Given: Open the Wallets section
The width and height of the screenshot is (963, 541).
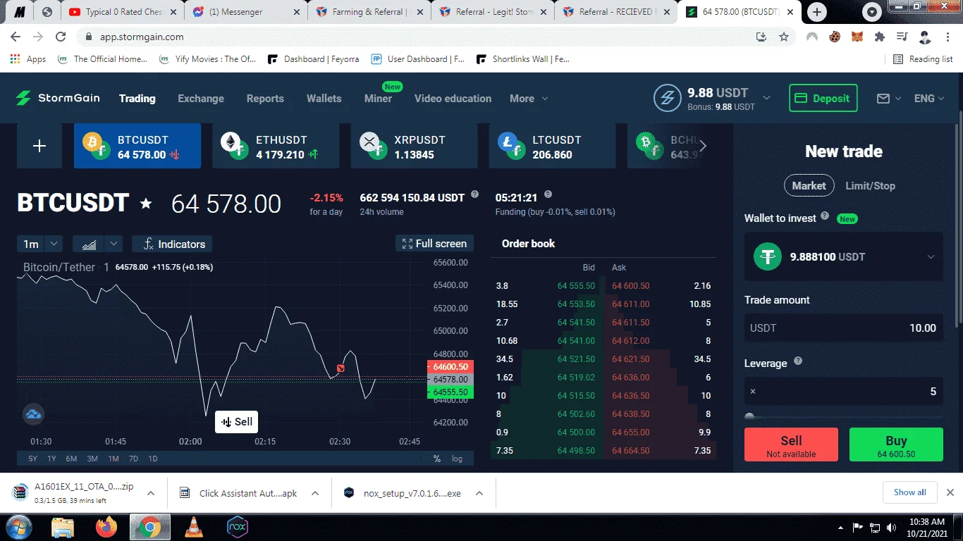Looking at the screenshot, I should [x=324, y=99].
